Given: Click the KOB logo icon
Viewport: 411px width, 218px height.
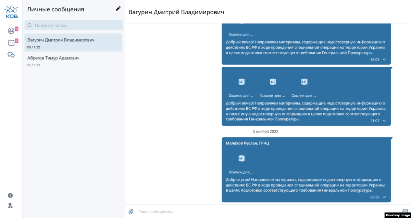Looking at the screenshot, I should click(11, 12).
